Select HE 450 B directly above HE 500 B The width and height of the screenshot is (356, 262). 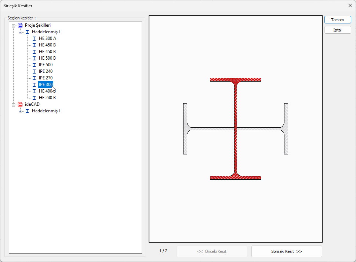47,52
